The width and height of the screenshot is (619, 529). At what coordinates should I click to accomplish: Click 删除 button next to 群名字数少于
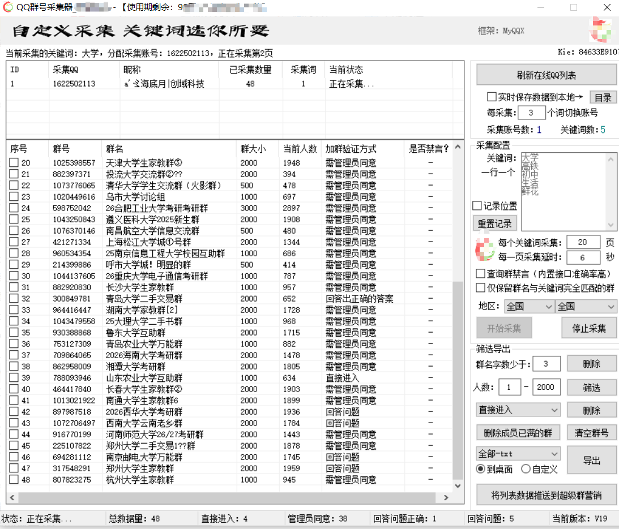[x=591, y=364]
